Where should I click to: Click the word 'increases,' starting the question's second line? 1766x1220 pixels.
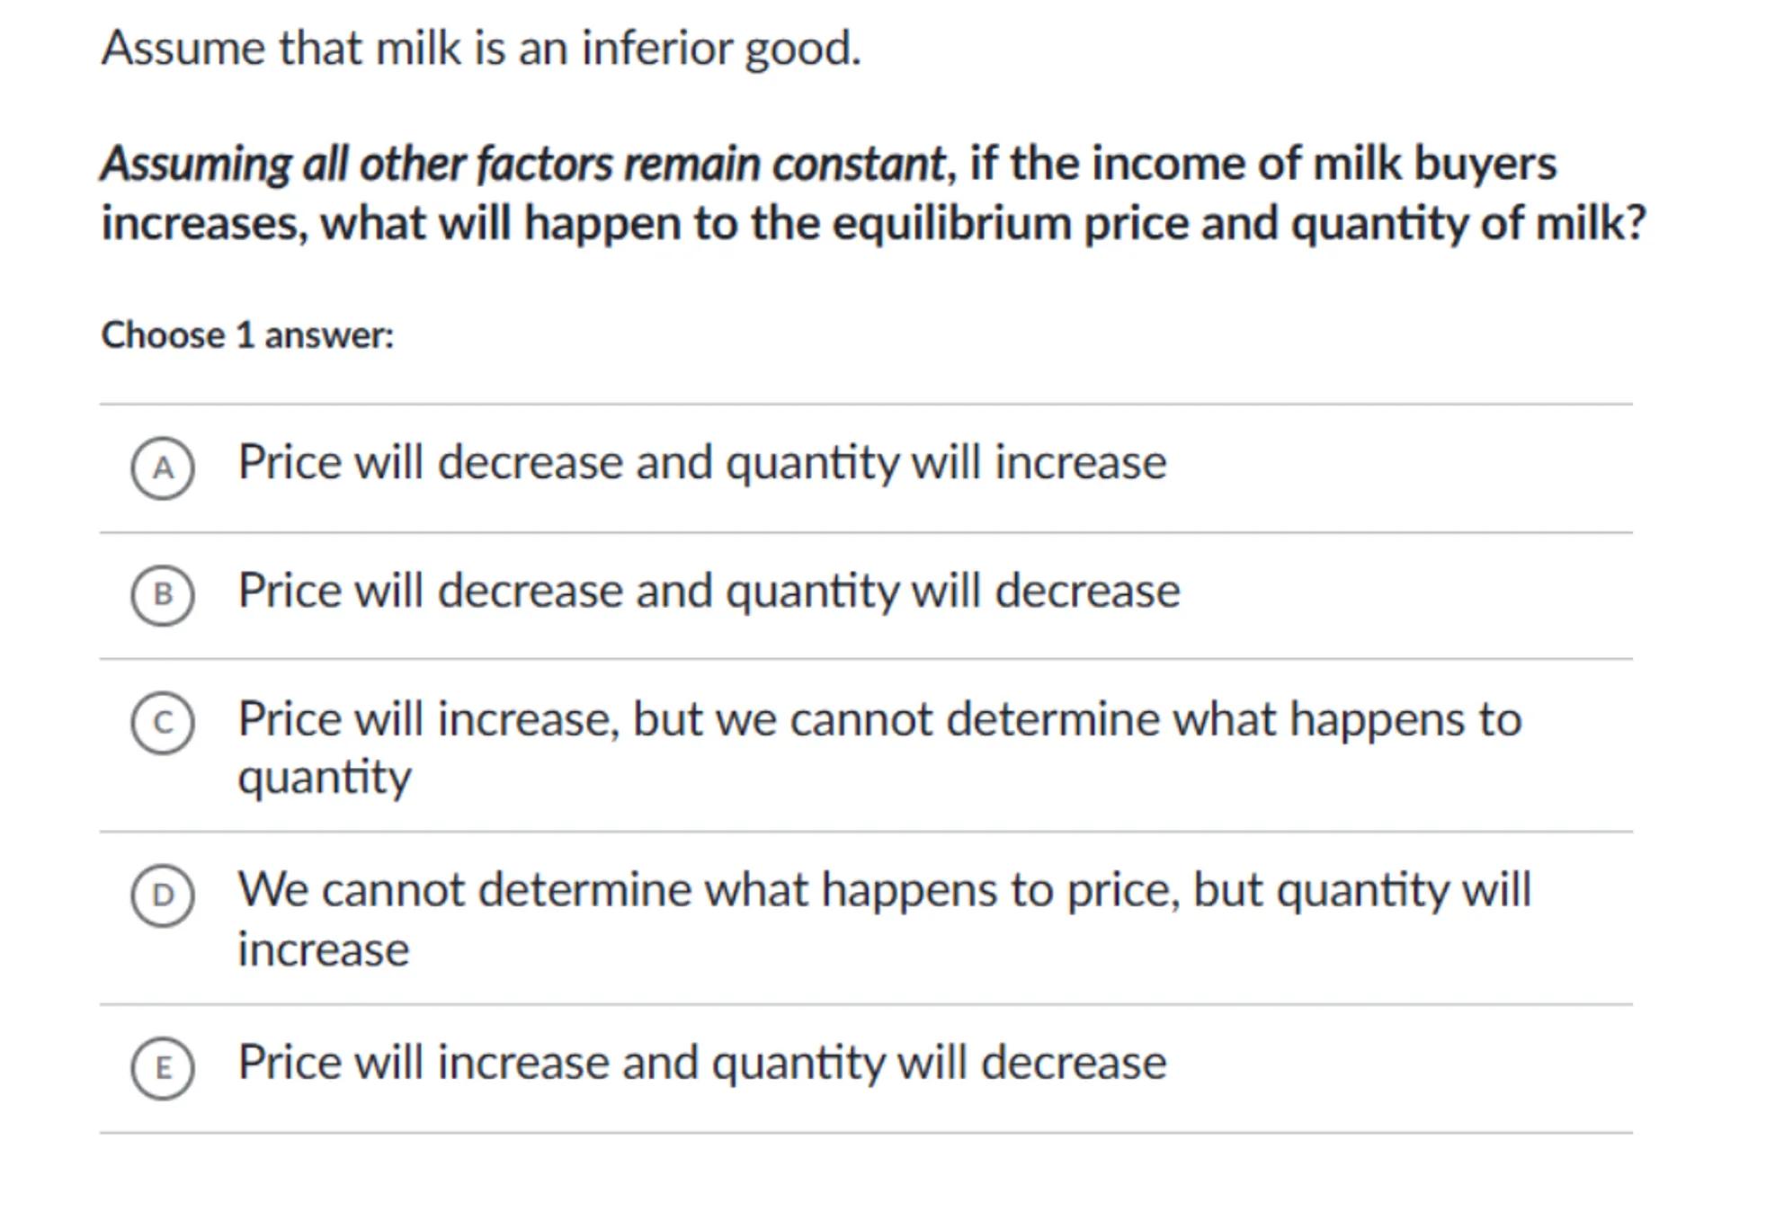[x=204, y=223]
